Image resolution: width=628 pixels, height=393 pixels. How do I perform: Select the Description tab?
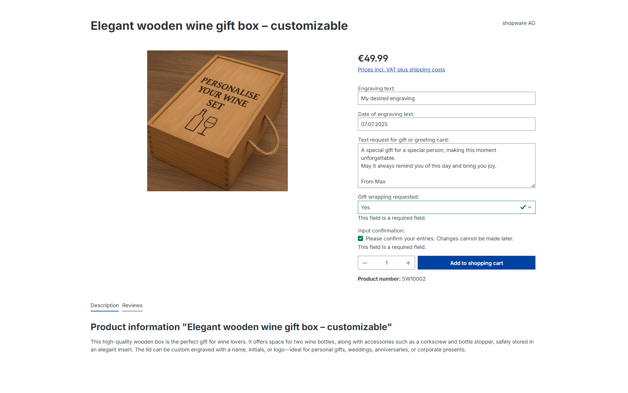pos(105,306)
